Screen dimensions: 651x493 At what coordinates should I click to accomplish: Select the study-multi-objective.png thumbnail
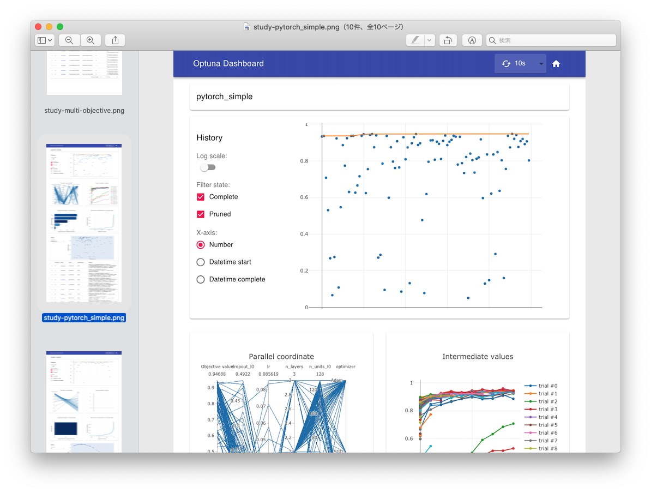84,74
